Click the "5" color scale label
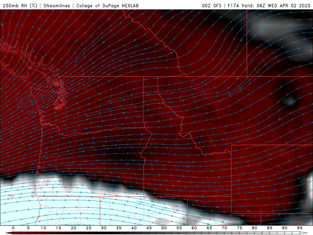The image size is (313, 235). (x=28, y=228)
